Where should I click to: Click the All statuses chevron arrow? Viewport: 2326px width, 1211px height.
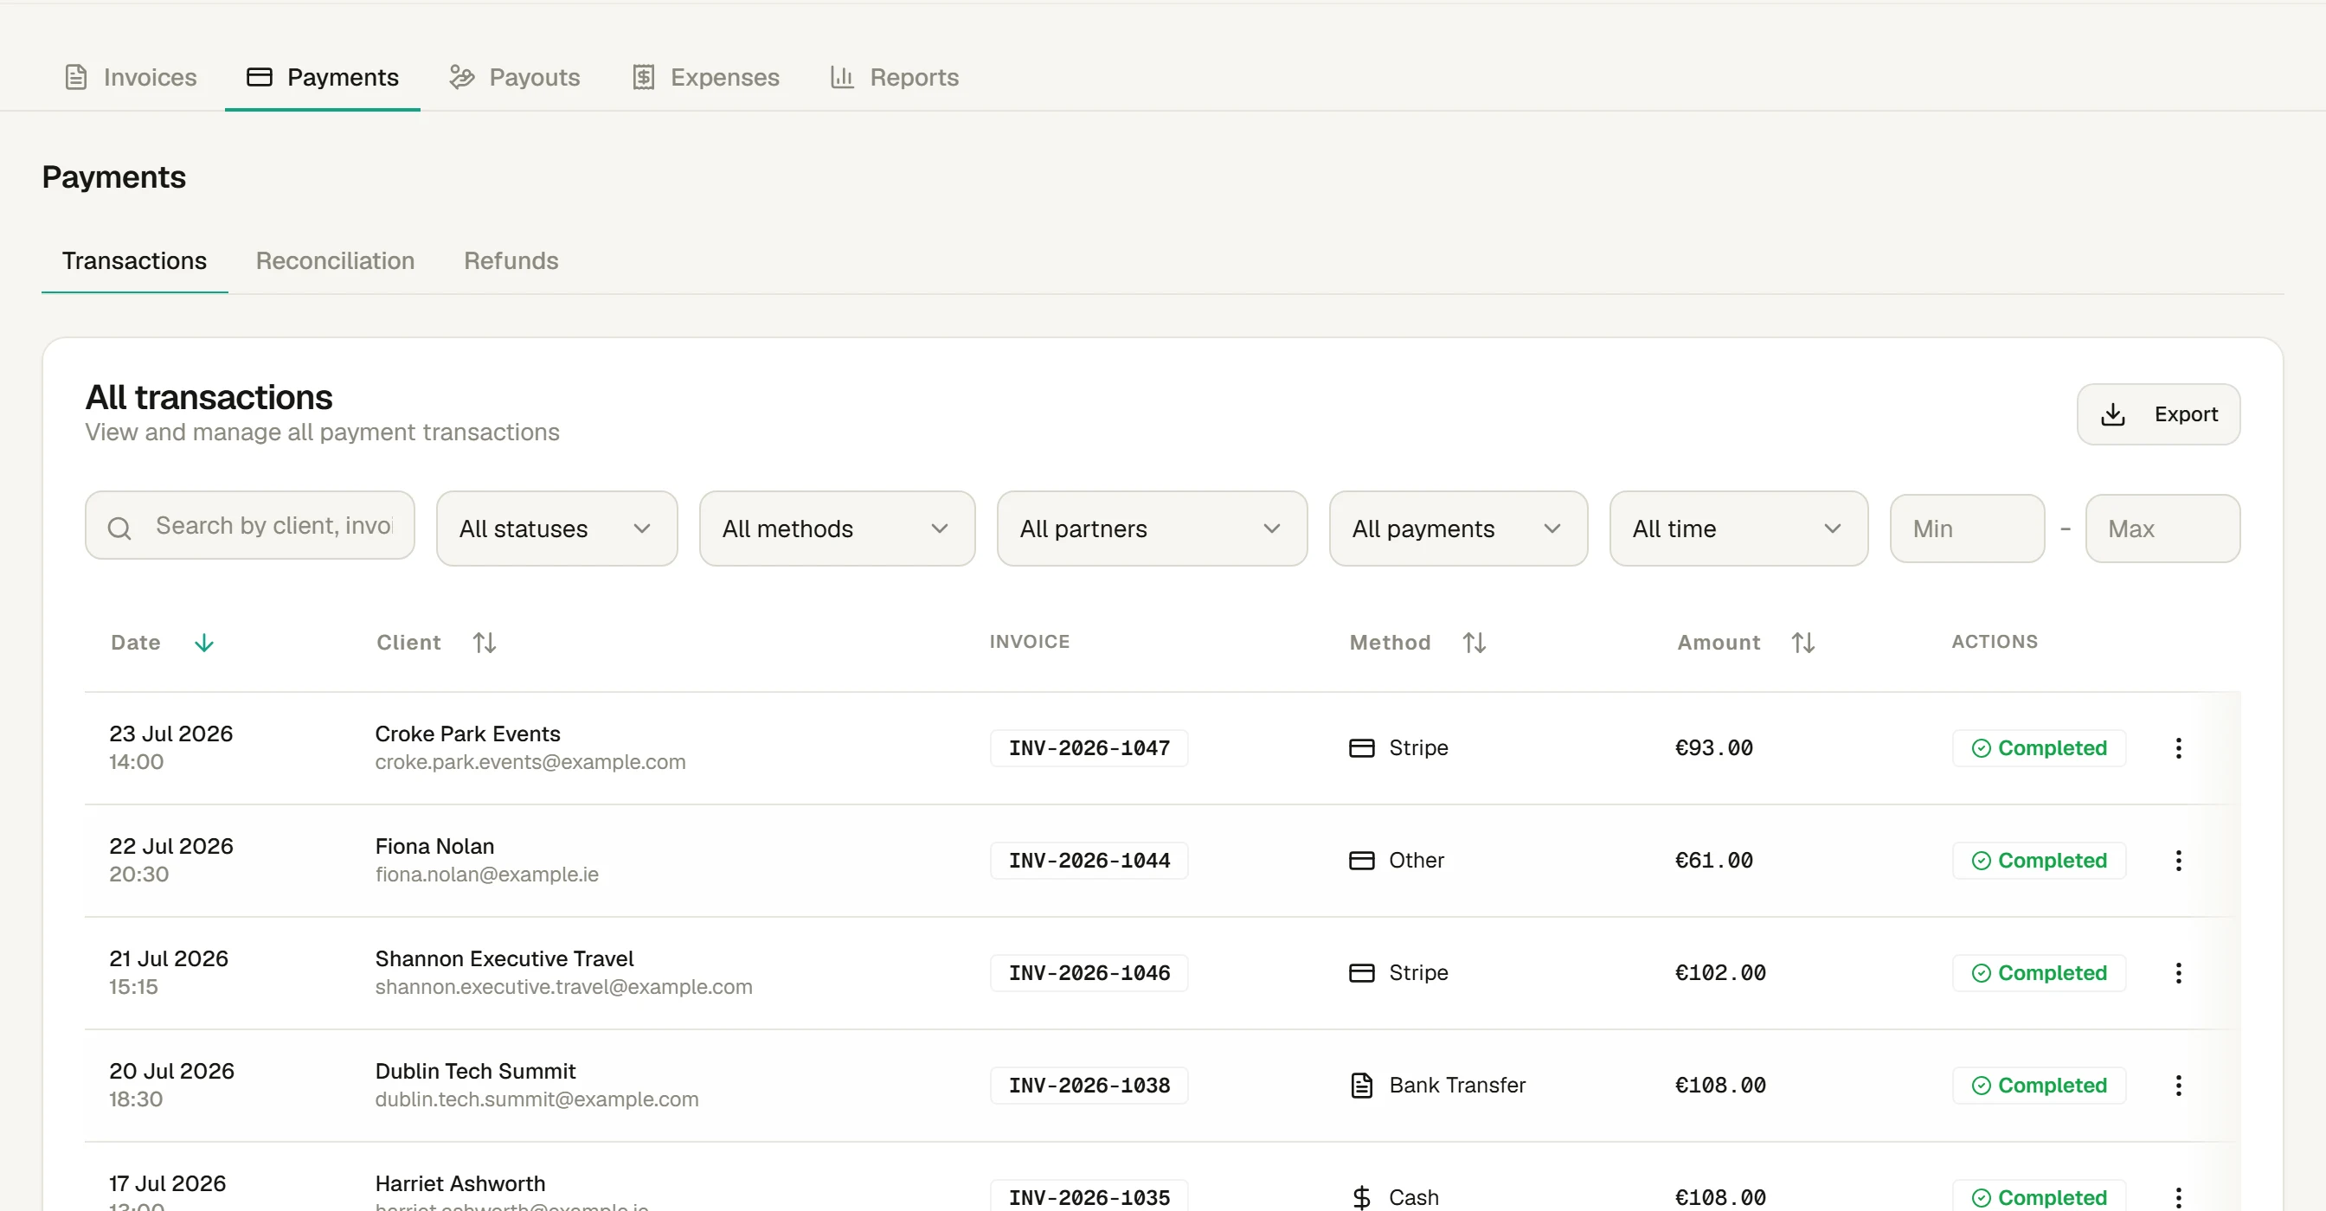click(x=642, y=529)
